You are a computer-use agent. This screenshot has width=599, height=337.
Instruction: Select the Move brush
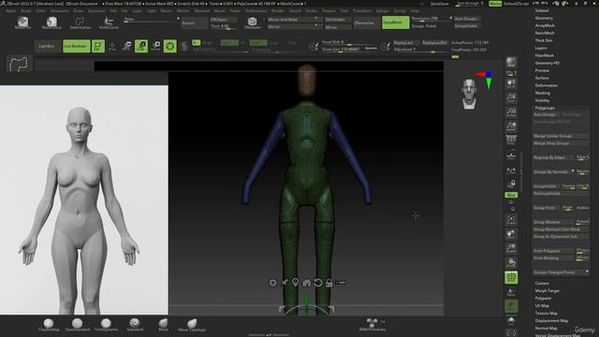pos(163,325)
